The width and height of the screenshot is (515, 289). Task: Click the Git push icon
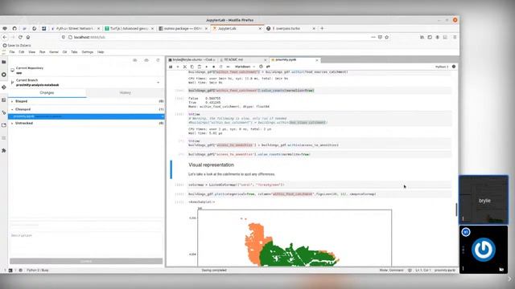(x=146, y=60)
